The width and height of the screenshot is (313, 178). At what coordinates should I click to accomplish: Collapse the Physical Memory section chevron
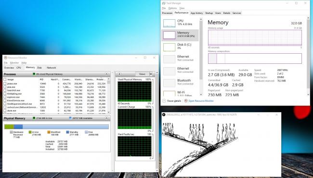click(106, 118)
